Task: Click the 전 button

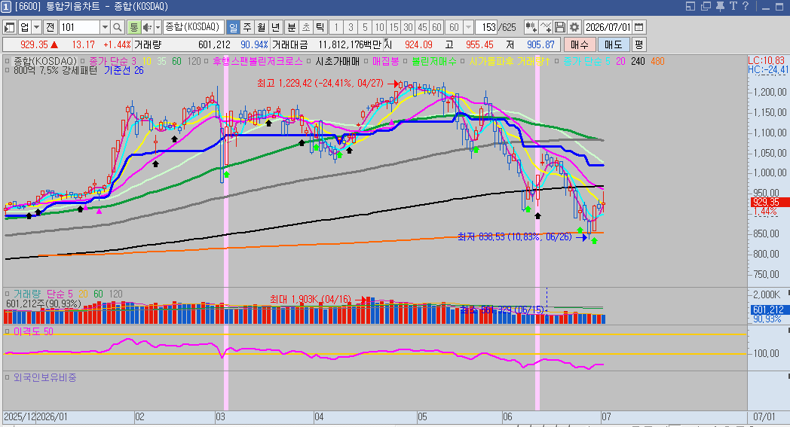Action: [50, 27]
